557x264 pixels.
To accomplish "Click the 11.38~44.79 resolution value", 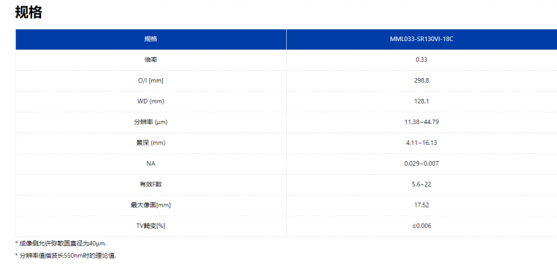I will pyautogui.click(x=421, y=122).
